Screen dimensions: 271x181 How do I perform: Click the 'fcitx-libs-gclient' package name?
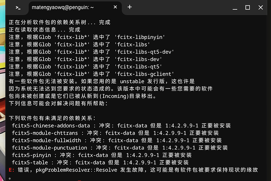click(x=144, y=74)
